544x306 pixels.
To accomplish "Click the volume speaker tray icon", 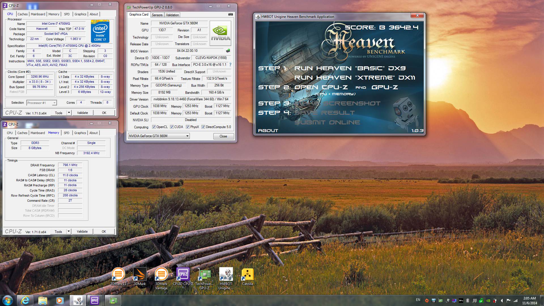I will coord(502,300).
